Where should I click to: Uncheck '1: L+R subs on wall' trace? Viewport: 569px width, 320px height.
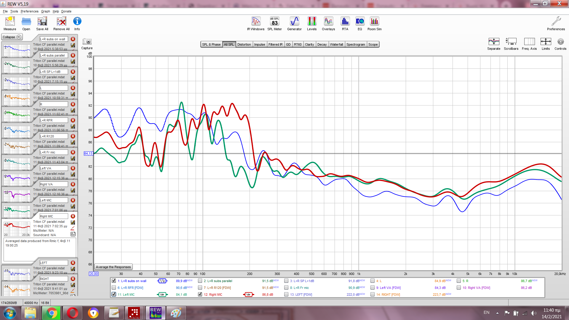(114, 281)
